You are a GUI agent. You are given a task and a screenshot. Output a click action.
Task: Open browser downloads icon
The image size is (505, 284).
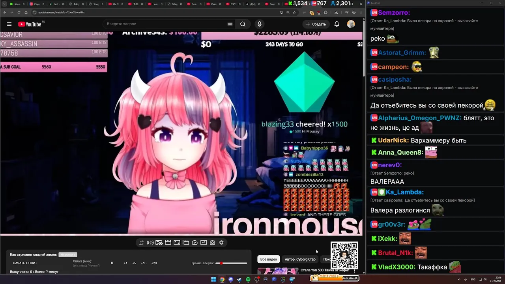[x=336, y=12]
